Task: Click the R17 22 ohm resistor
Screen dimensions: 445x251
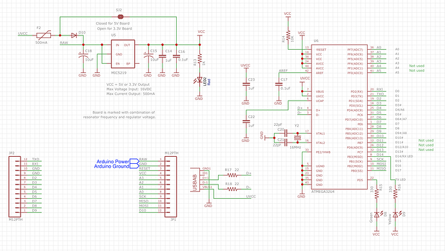Action: [232, 176]
